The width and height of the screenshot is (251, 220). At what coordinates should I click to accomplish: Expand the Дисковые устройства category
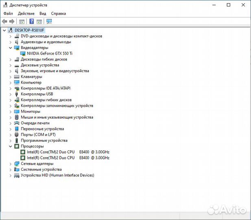pos(11,66)
